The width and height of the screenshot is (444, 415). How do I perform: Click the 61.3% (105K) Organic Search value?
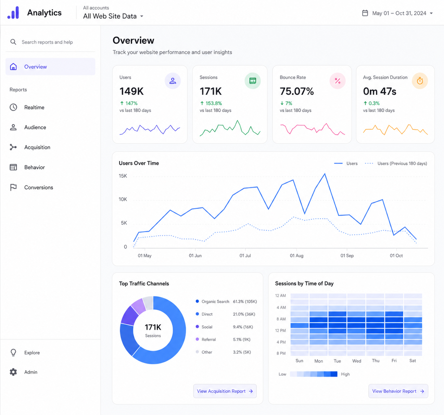click(245, 302)
